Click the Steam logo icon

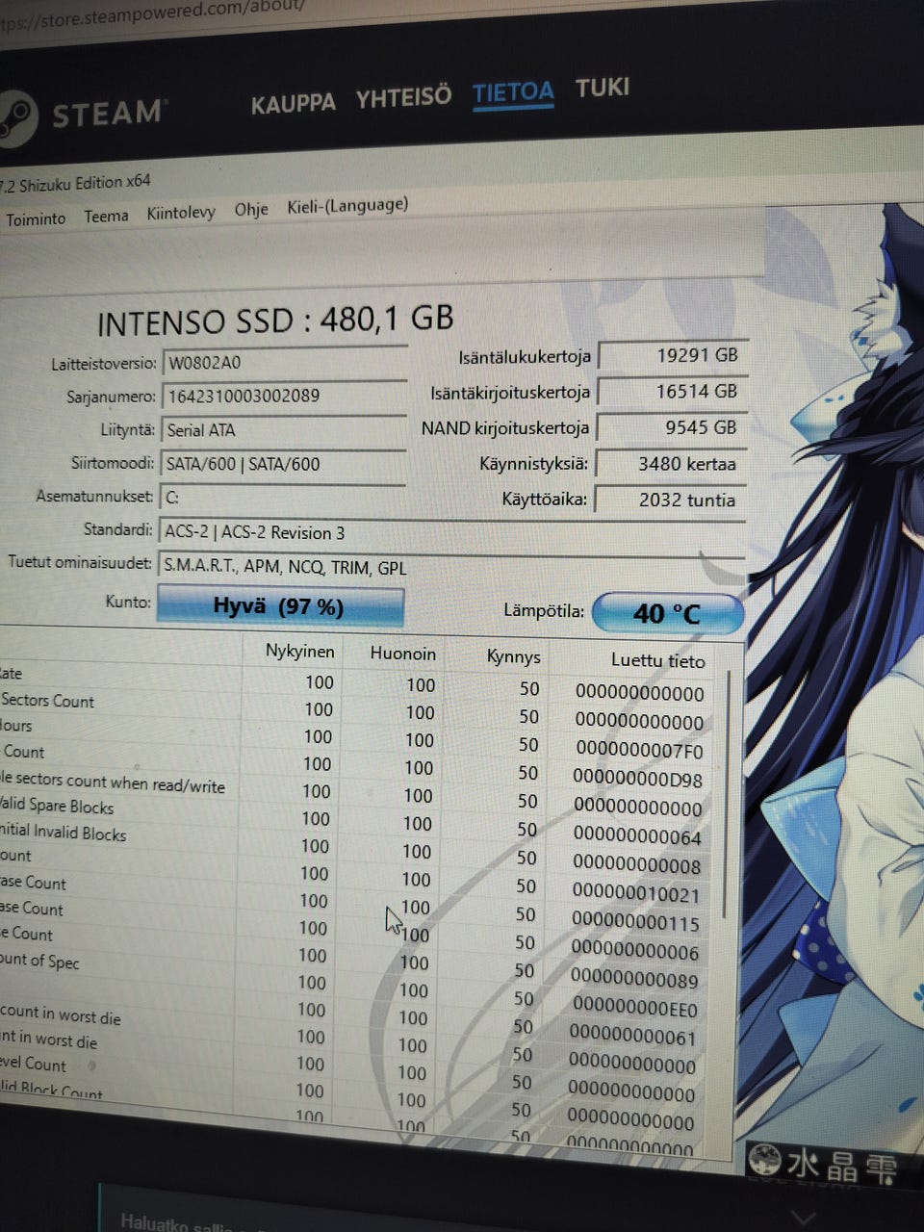point(16,117)
